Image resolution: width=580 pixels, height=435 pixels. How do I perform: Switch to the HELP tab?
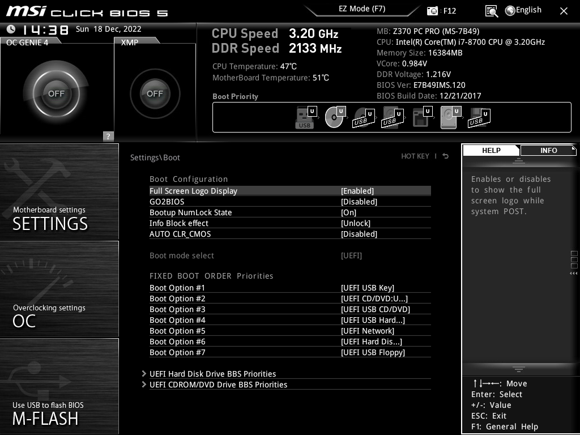[491, 150]
